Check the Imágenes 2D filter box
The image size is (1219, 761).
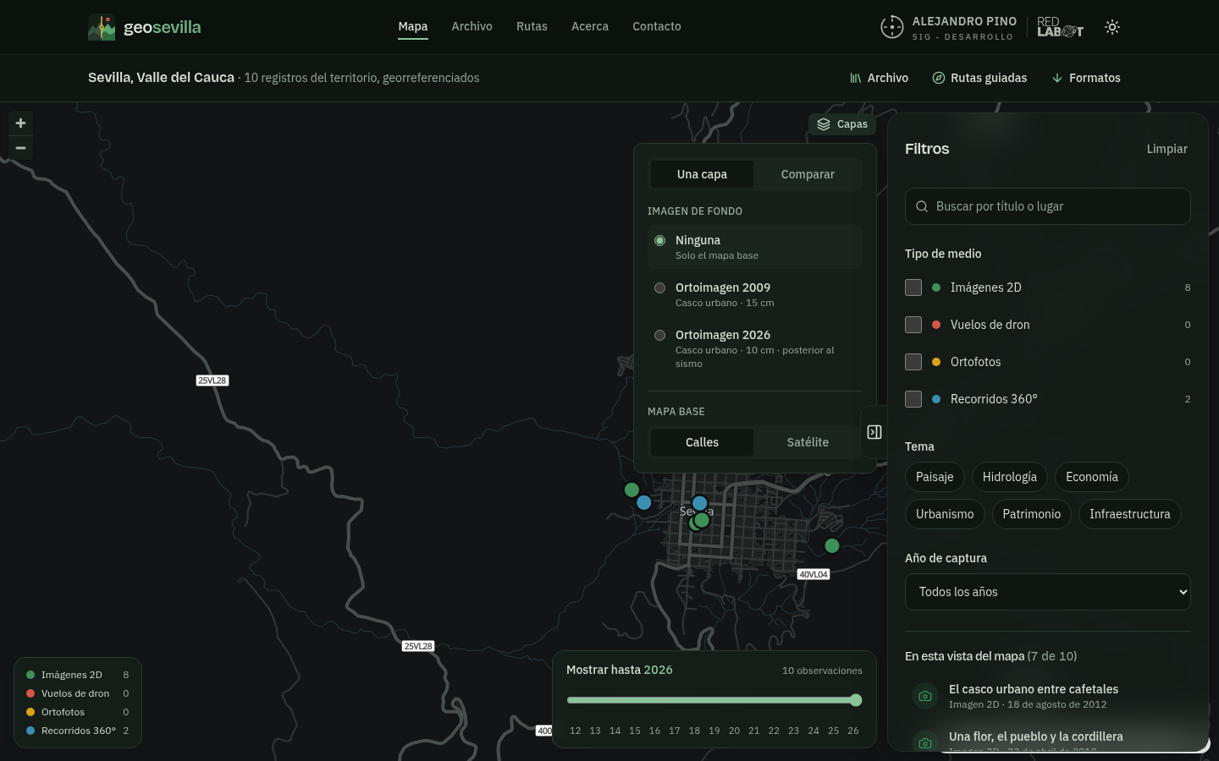tap(913, 287)
